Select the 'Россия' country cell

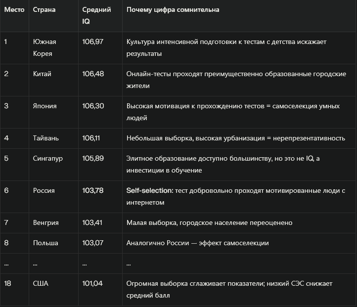click(44, 190)
